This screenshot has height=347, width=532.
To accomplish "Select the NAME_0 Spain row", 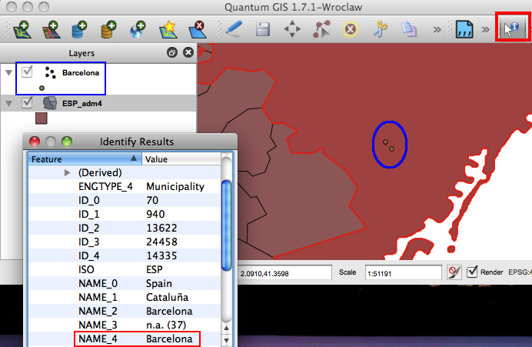I will point(125,283).
